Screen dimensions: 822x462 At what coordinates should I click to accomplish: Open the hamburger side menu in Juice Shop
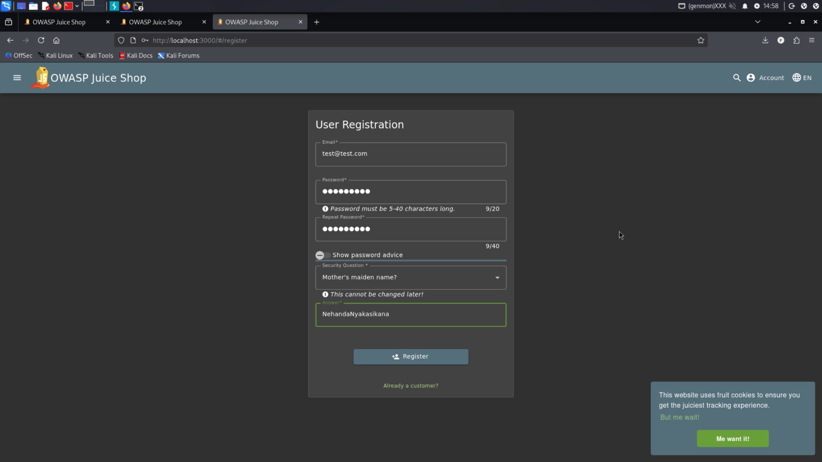17,78
